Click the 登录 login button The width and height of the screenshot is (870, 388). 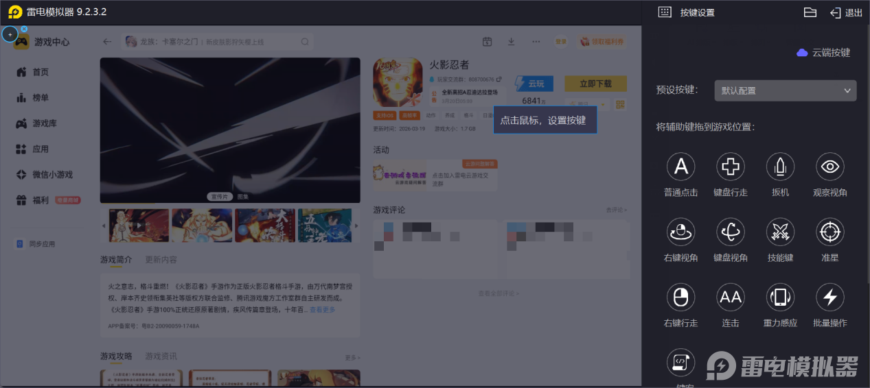(561, 42)
